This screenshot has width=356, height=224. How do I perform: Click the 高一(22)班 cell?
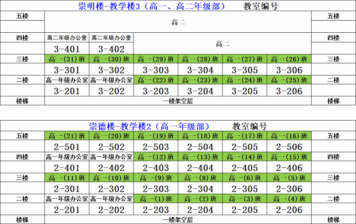tap(156, 80)
